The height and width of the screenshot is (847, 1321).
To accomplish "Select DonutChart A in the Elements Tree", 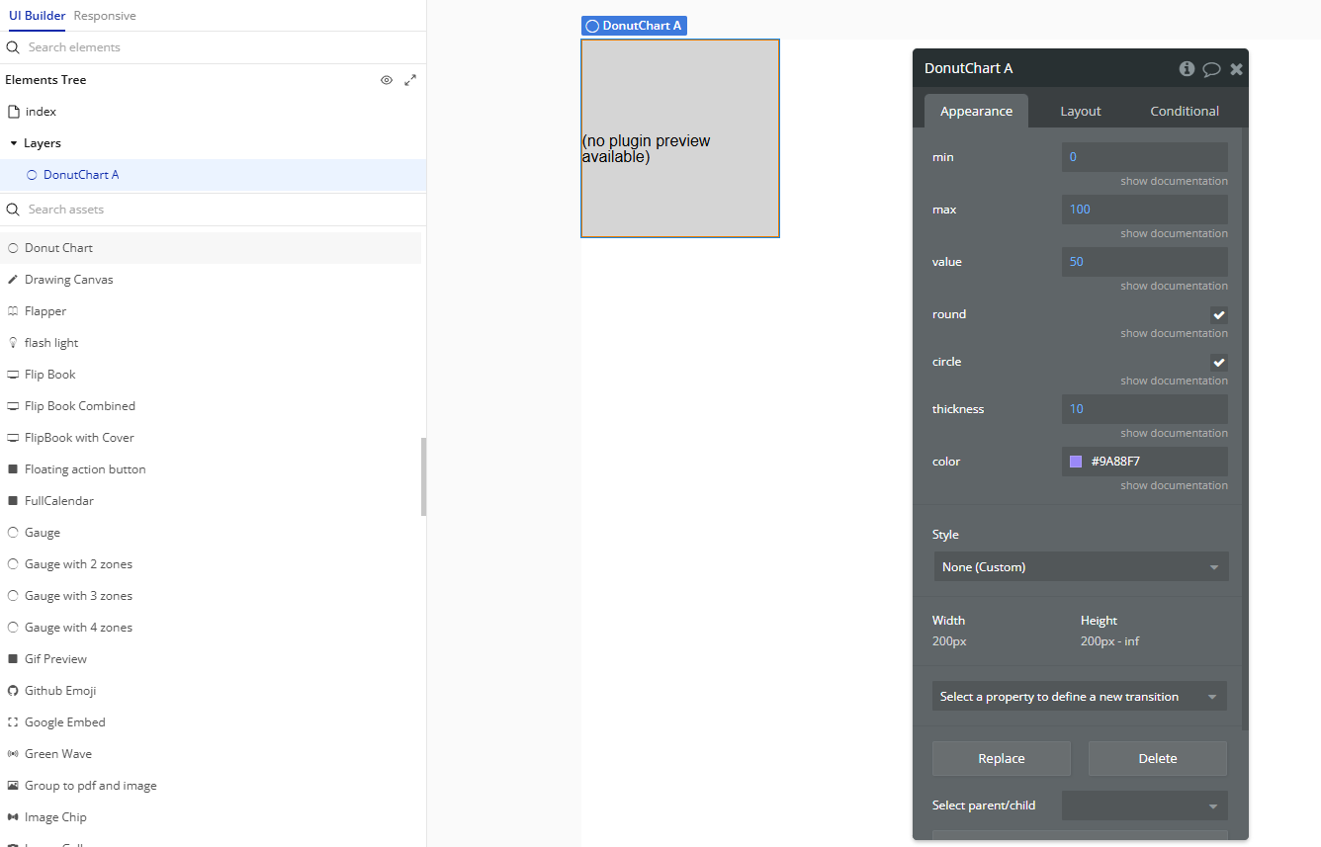I will coord(213,175).
